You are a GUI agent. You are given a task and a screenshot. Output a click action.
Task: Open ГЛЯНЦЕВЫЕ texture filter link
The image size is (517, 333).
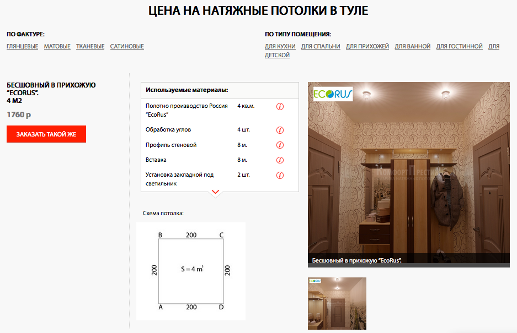click(x=23, y=46)
